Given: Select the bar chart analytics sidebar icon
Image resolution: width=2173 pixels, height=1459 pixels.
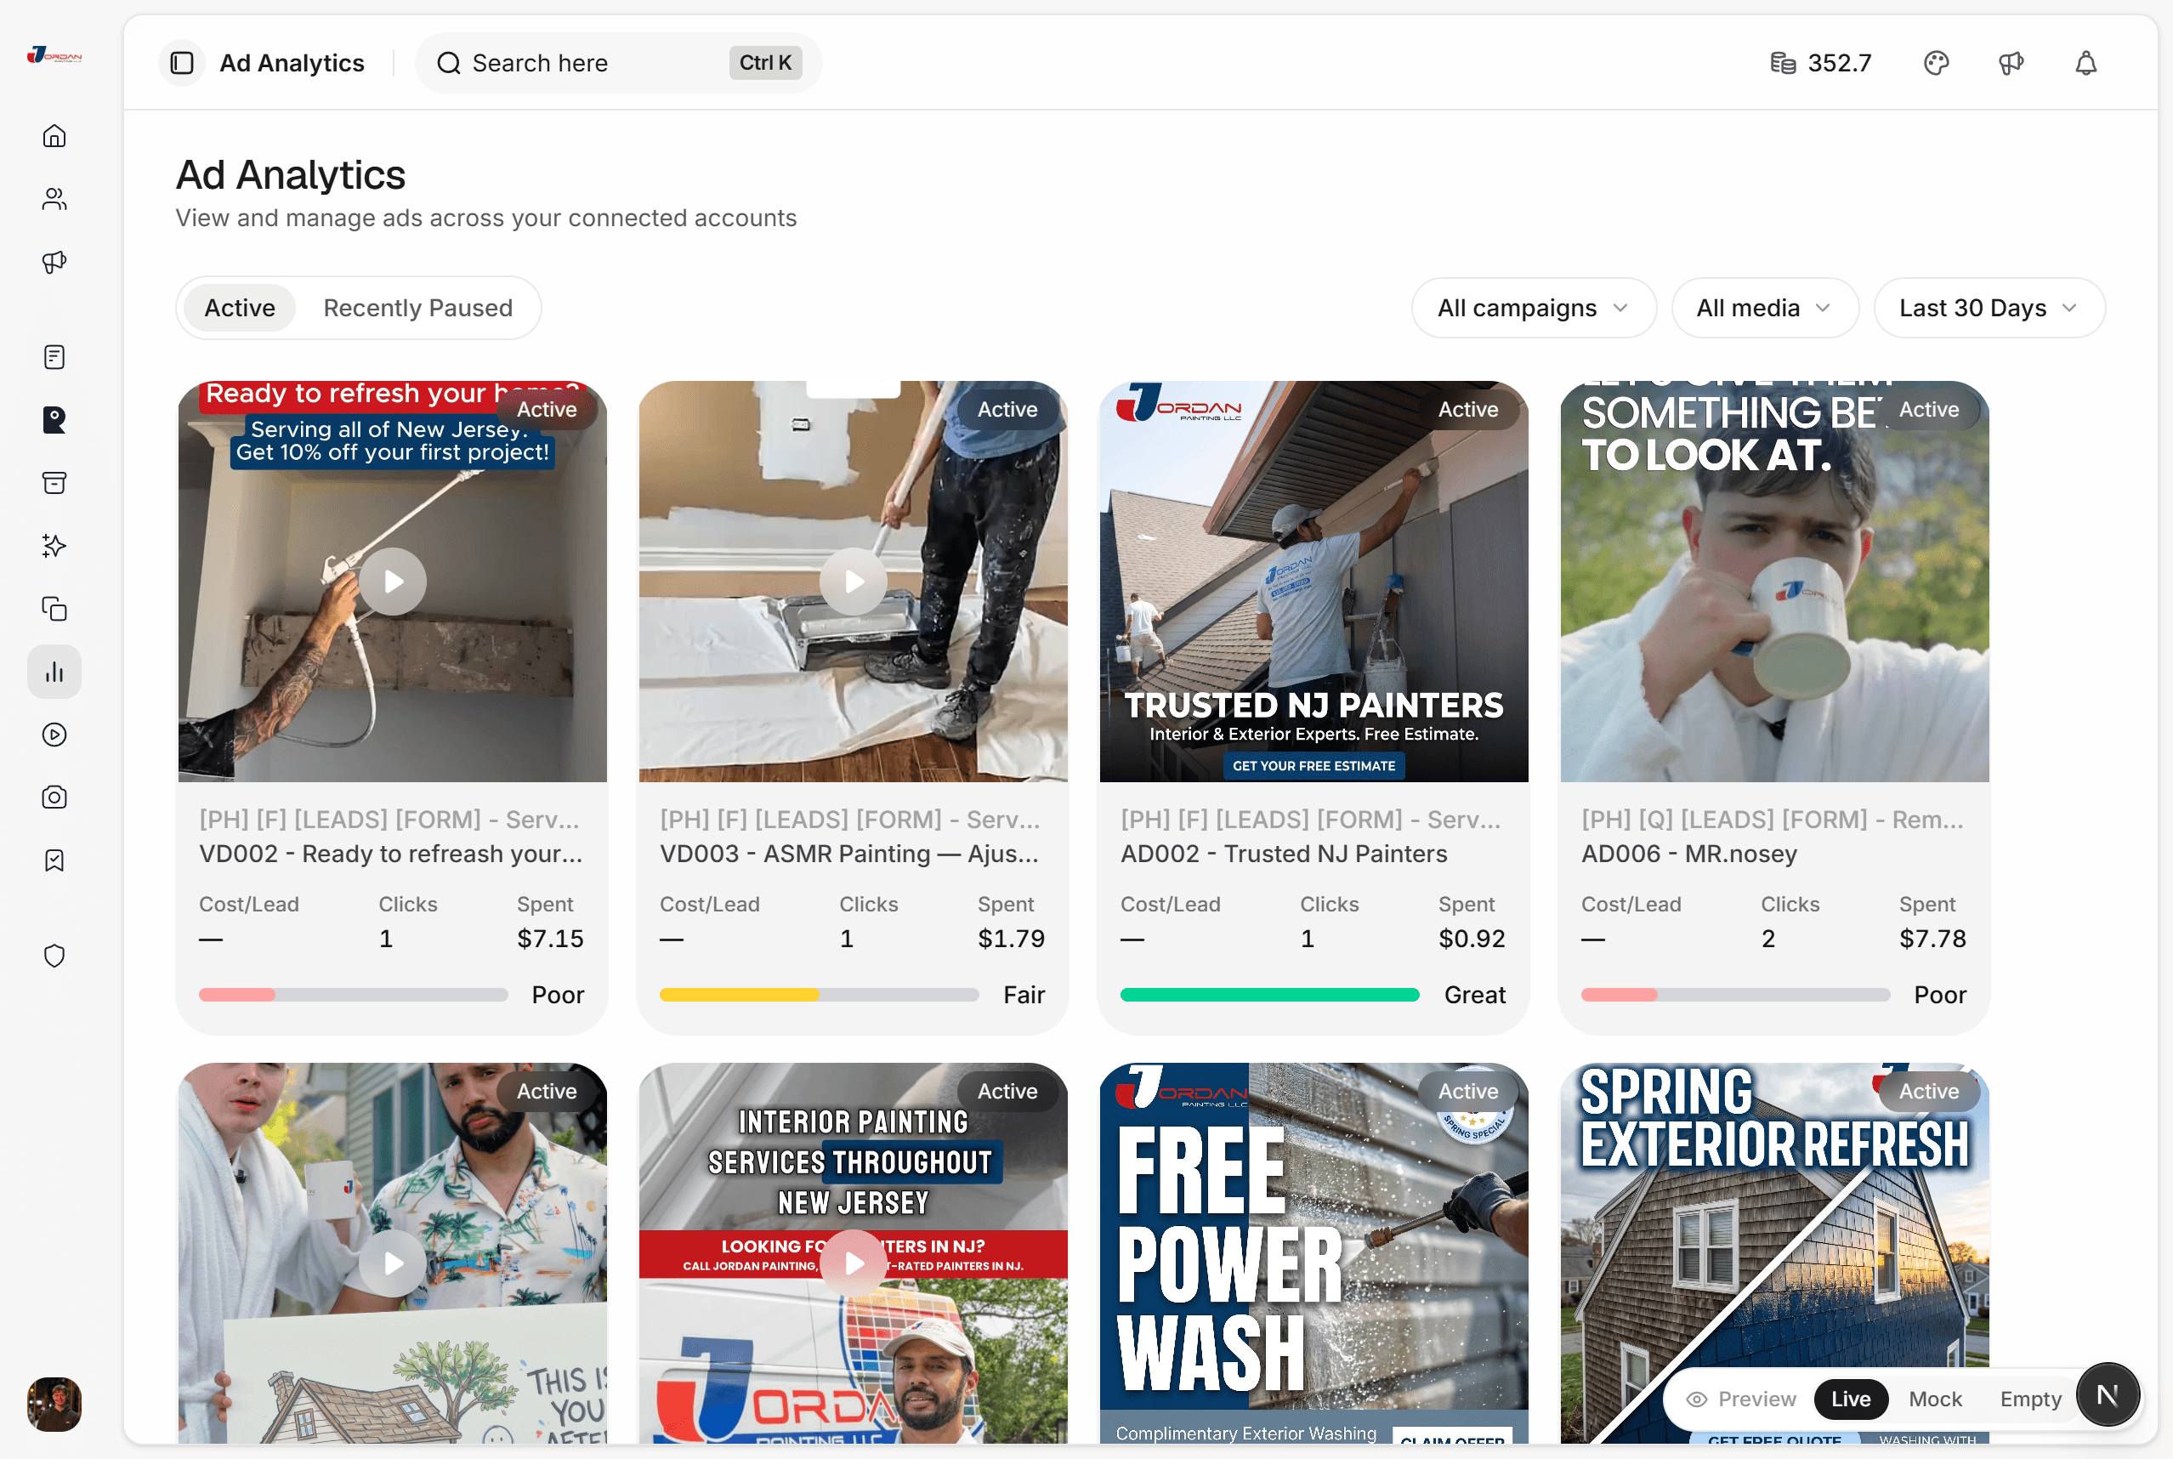Looking at the screenshot, I should pyautogui.click(x=54, y=672).
